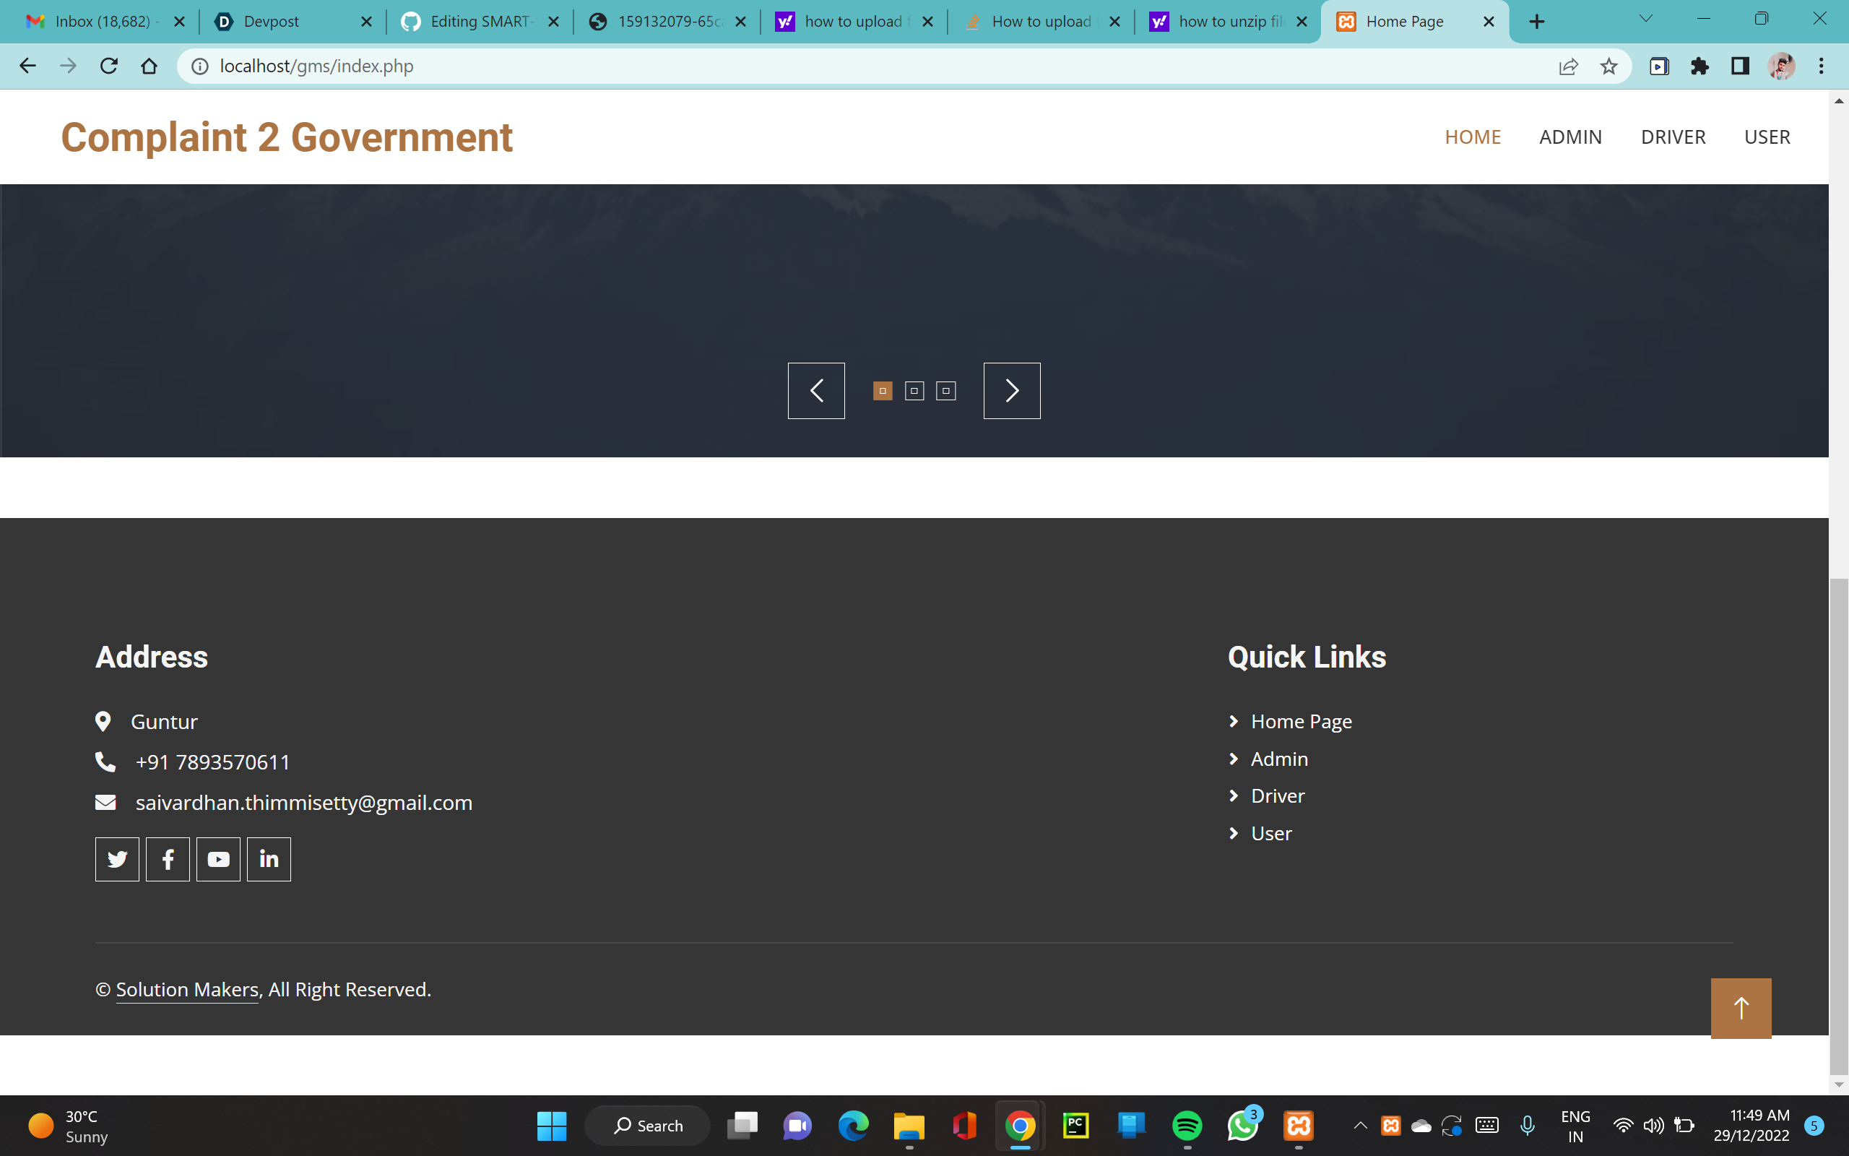Open the YouTube icon in footer
1849x1156 pixels.
tap(217, 858)
